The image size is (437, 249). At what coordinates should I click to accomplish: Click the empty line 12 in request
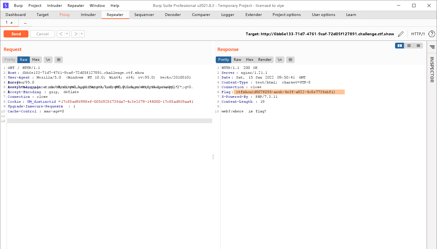pyautogui.click(x=110, y=121)
